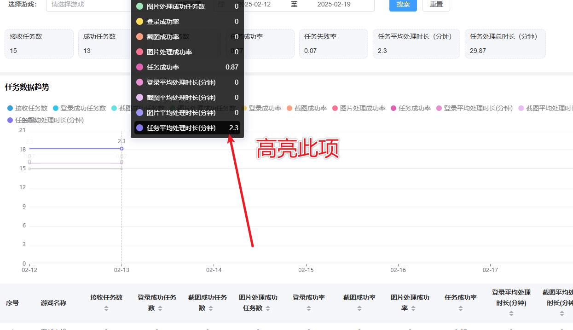Toggle 登录成功任务数 legend series

79,108
